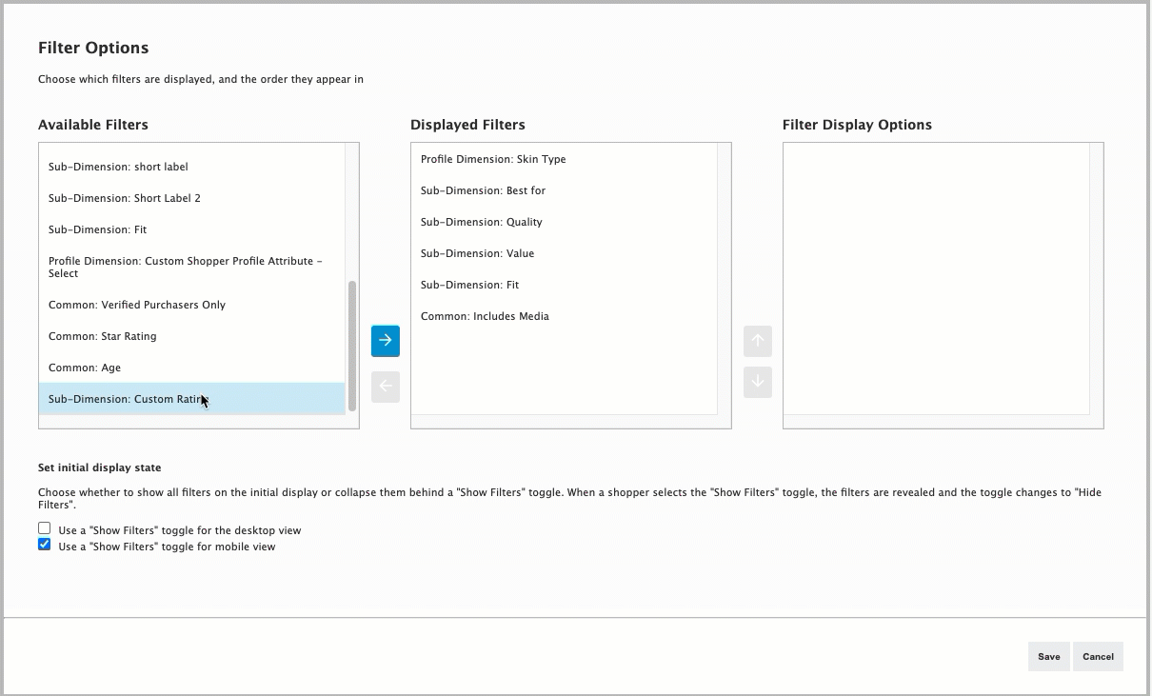Select Sub-Dimension: Best for in Displayed Filters
The width and height of the screenshot is (1152, 696).
[x=483, y=190]
